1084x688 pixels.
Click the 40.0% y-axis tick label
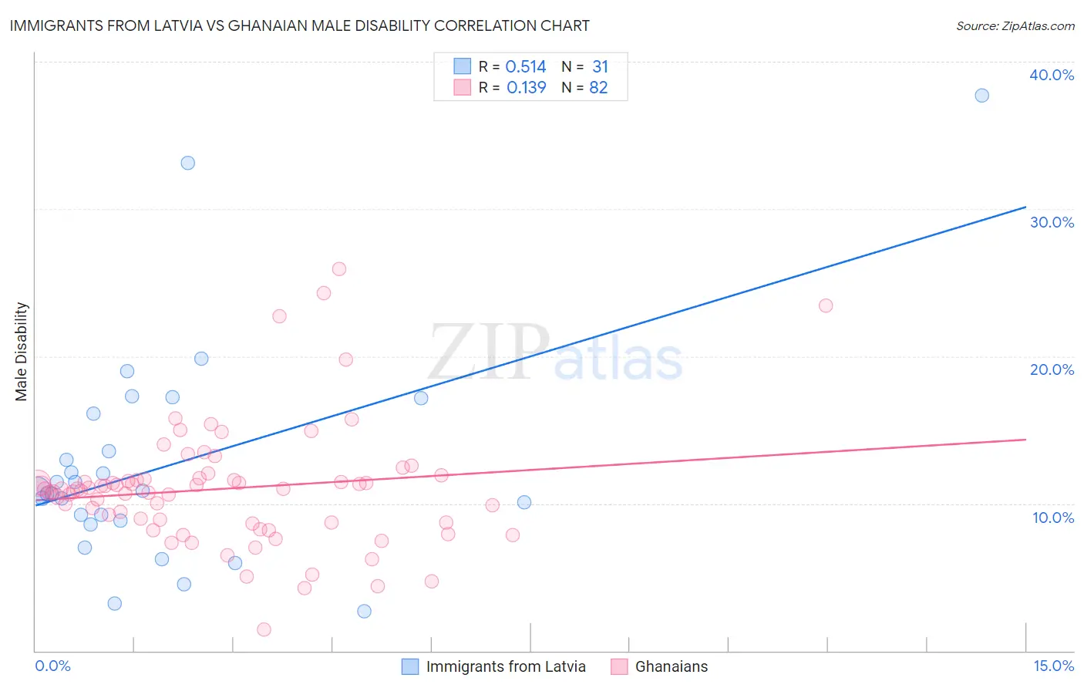1052,75
